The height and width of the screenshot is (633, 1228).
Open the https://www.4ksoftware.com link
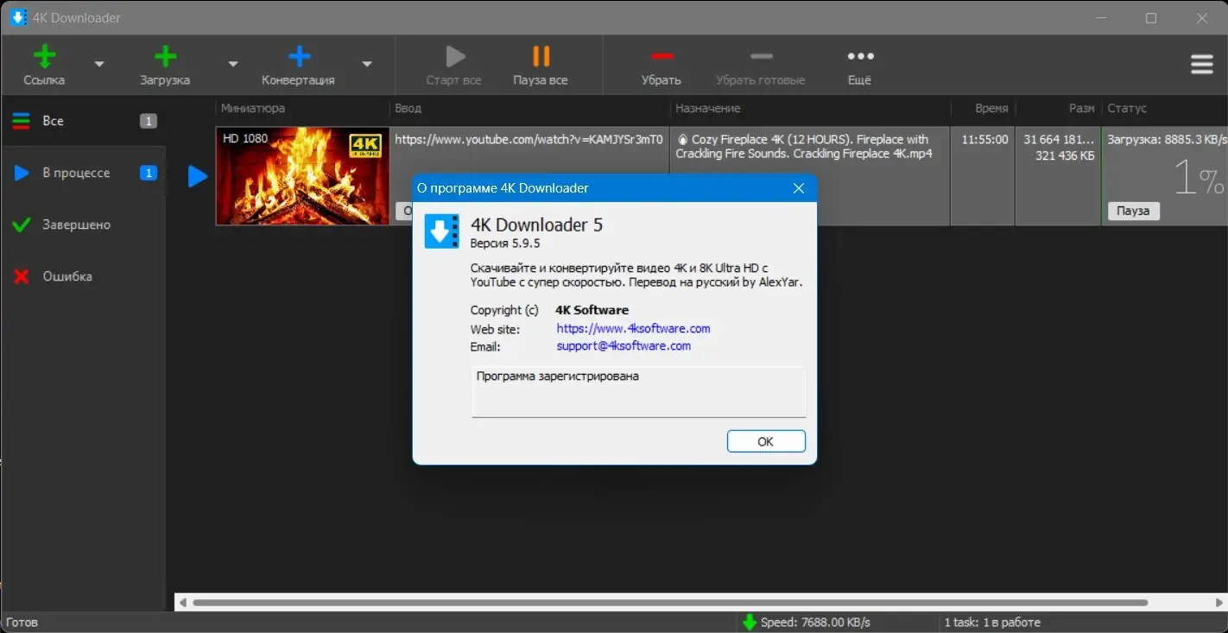click(x=633, y=328)
